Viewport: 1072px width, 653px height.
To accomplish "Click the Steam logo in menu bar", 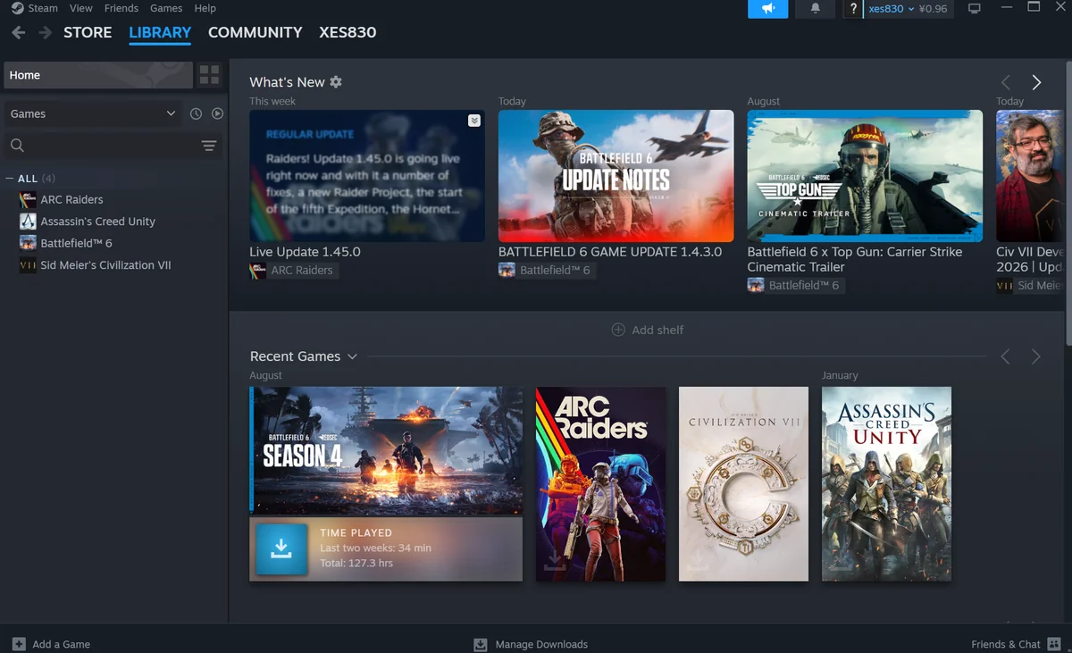I will 17,8.
